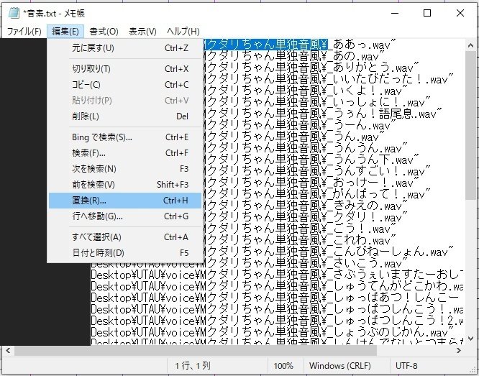Select コピー(C) menu entry
Image resolution: width=479 pixels, height=376 pixels.
pos(125,85)
